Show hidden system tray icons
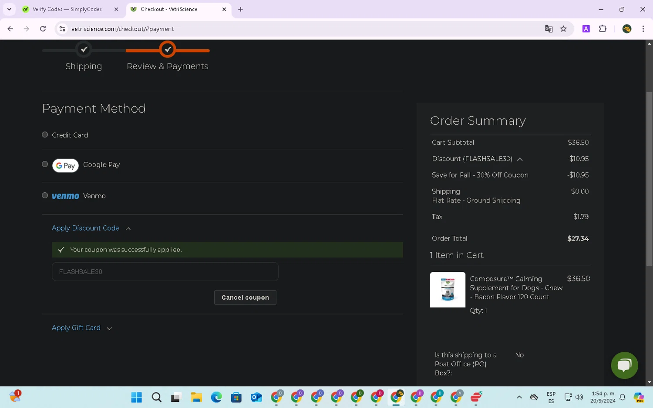Image resolution: width=653 pixels, height=408 pixels. [519, 397]
